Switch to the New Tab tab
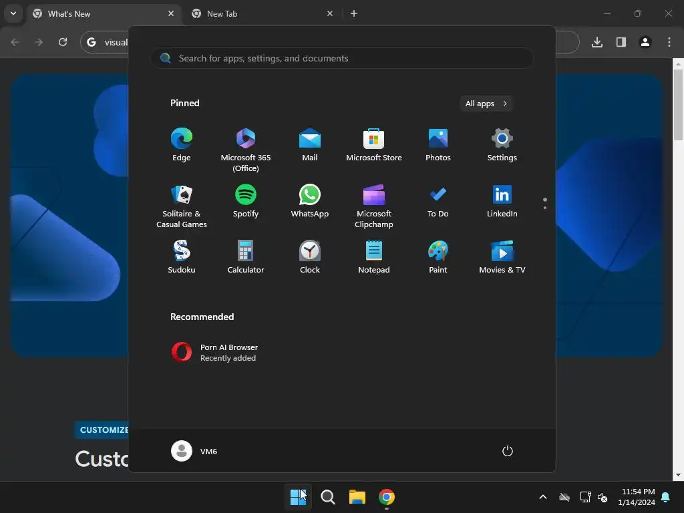 [x=262, y=13]
